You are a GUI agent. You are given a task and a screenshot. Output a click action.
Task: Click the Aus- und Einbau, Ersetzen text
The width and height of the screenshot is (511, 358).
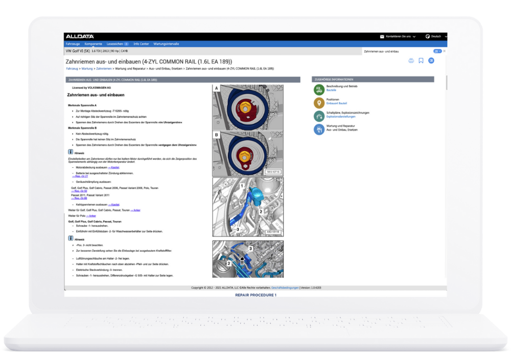pyautogui.click(x=342, y=130)
